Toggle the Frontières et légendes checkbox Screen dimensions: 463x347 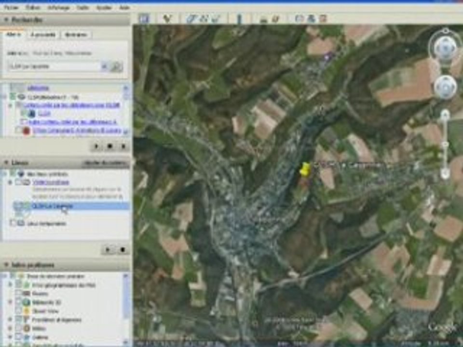click(x=18, y=320)
